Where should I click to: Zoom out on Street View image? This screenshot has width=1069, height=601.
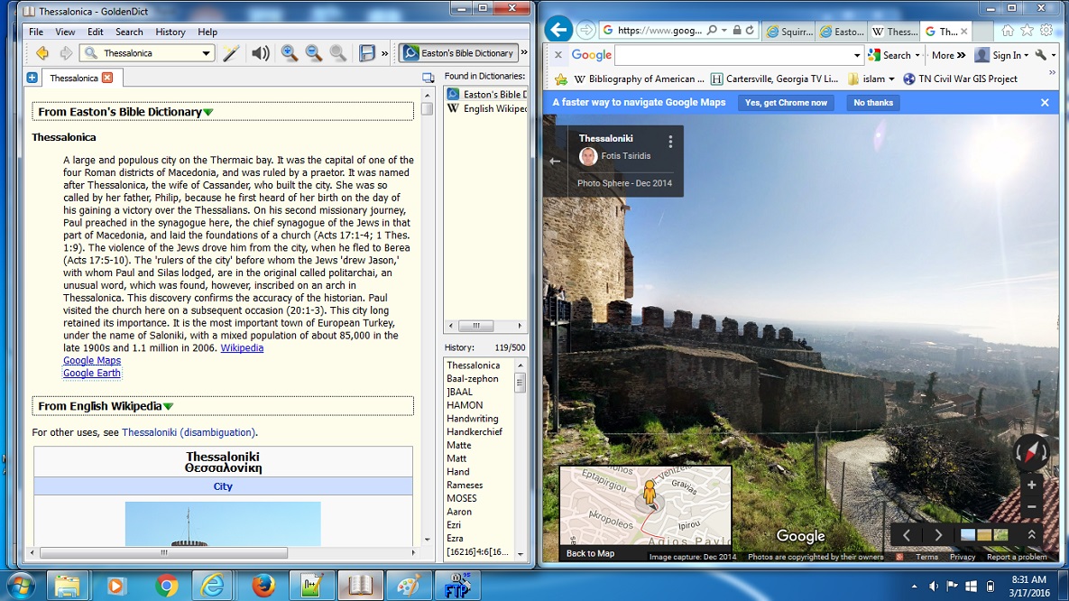click(1031, 507)
